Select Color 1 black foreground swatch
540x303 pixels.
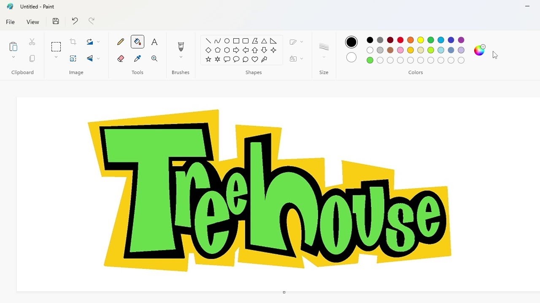[x=351, y=42]
